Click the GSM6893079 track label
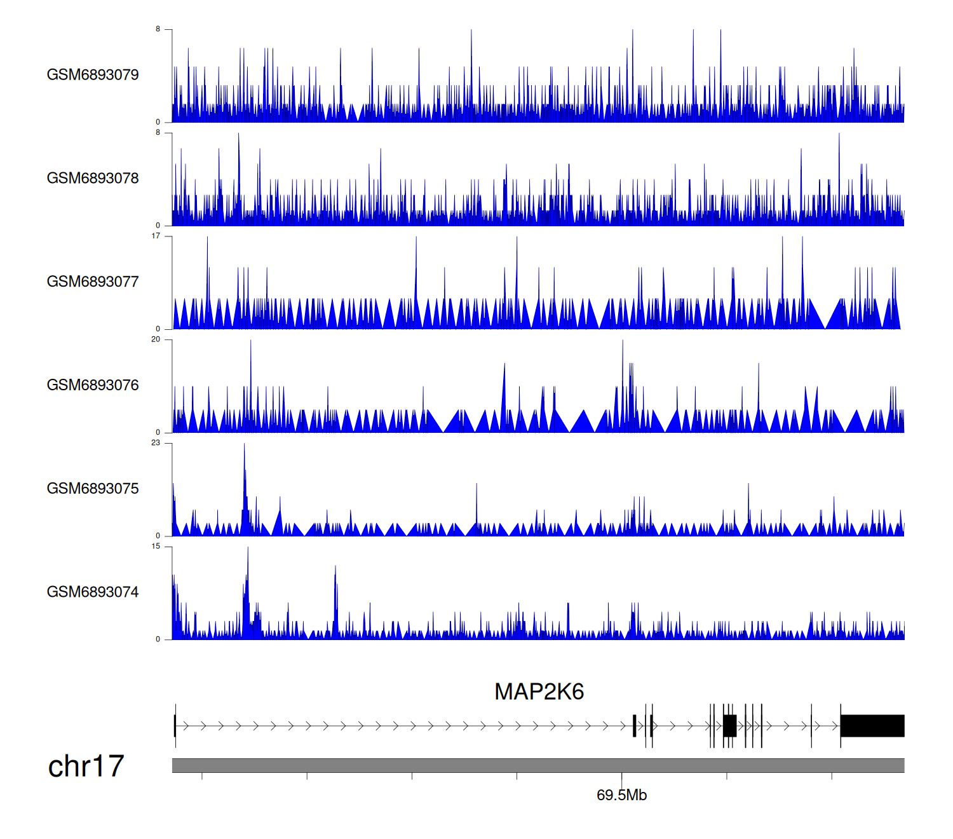The height and width of the screenshot is (839, 953). [x=93, y=75]
